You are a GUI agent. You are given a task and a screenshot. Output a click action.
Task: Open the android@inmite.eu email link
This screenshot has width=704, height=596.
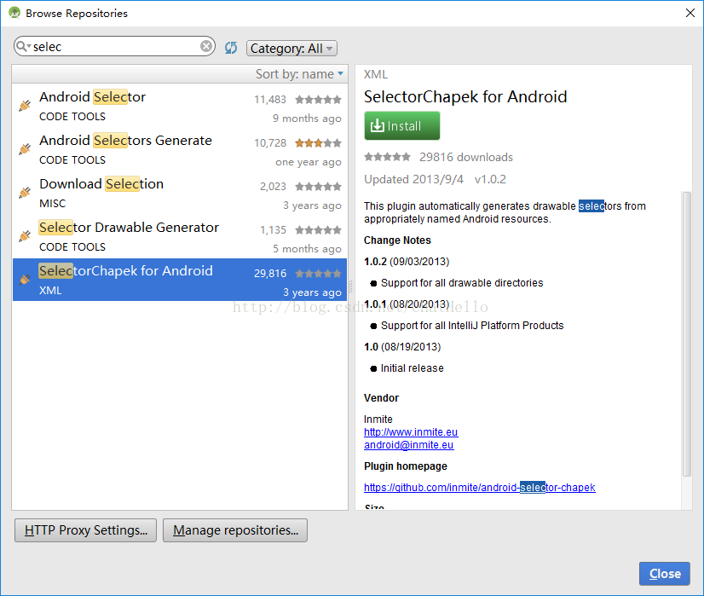tap(408, 444)
